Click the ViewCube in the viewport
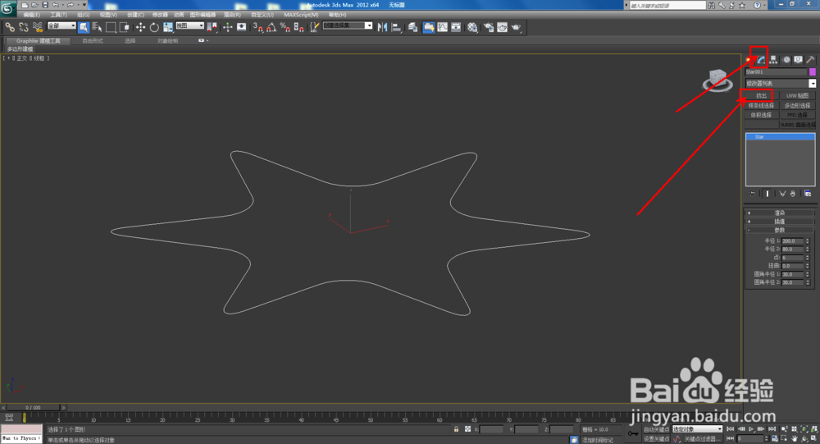This screenshot has height=444, width=820. point(717,80)
